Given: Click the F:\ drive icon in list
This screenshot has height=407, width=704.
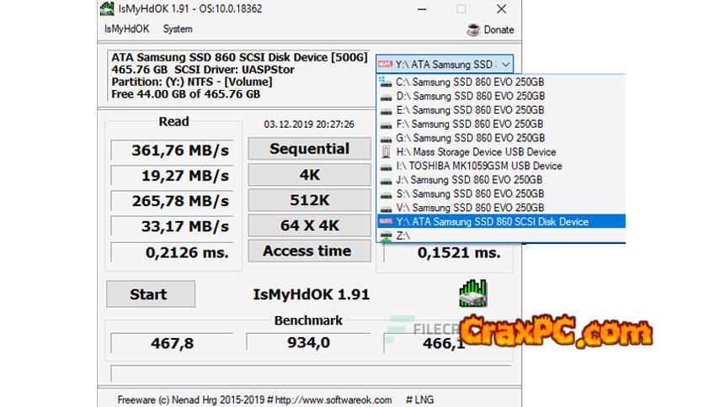Looking at the screenshot, I should coord(386,125).
